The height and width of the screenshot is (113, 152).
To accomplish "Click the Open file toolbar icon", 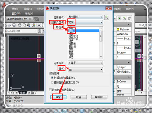I will point(9,25).
